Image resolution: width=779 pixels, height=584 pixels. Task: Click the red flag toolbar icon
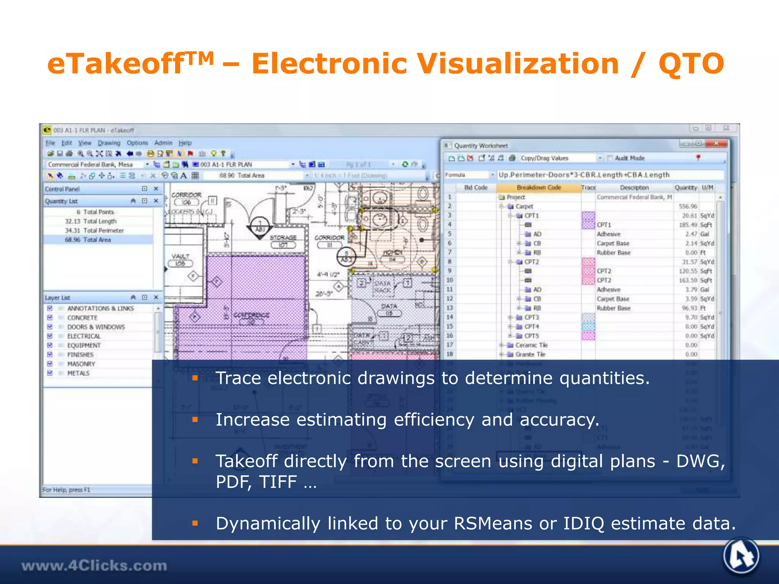point(191,154)
